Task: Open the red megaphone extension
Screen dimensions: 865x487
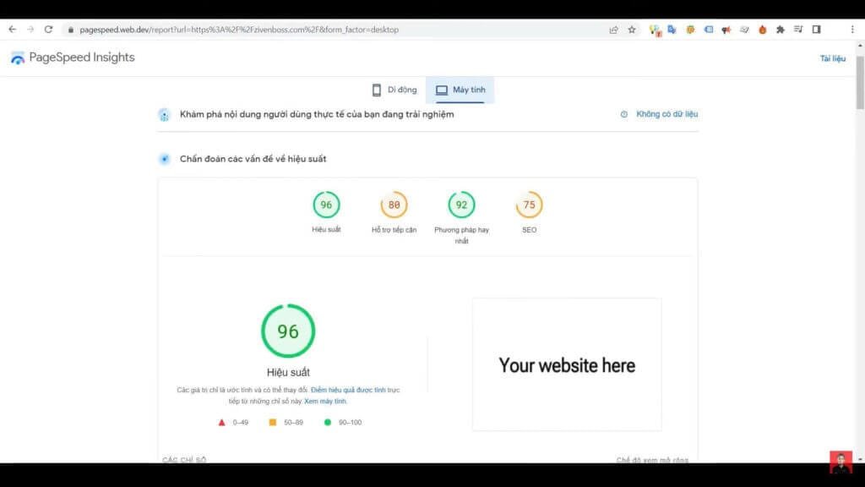Action: point(726,30)
